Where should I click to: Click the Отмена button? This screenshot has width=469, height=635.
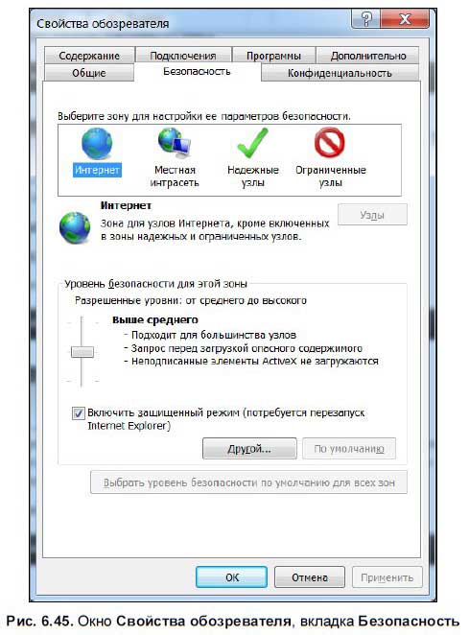pyautogui.click(x=310, y=577)
